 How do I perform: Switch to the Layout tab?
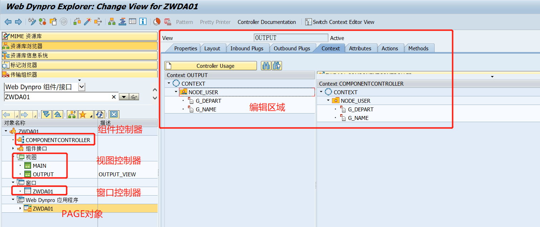coord(212,48)
